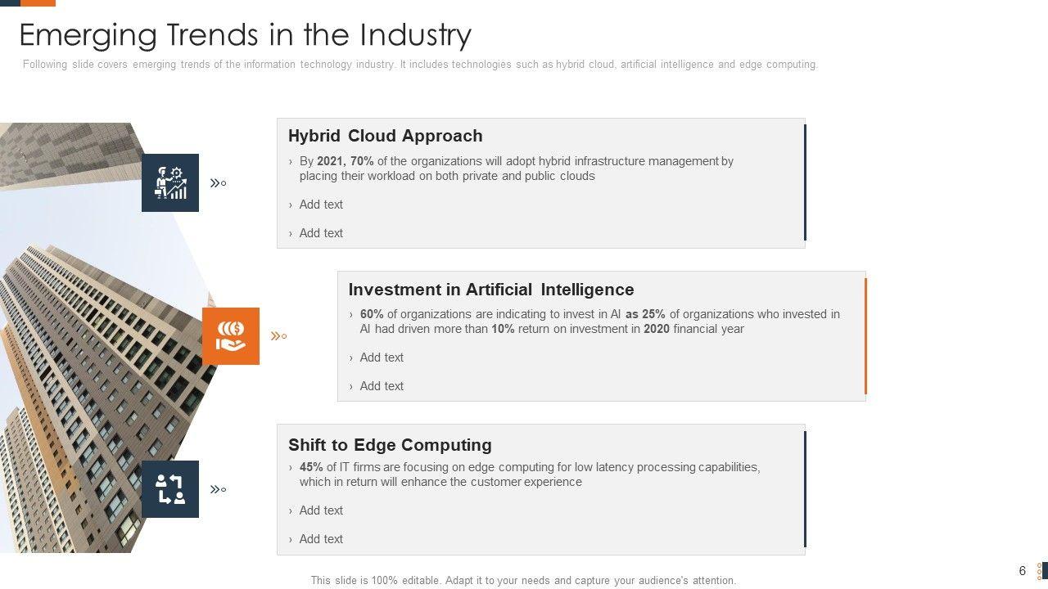Screen dimensions: 1048x589
Task: Select the Hybrid Cloud Approach heading
Action: (385, 136)
